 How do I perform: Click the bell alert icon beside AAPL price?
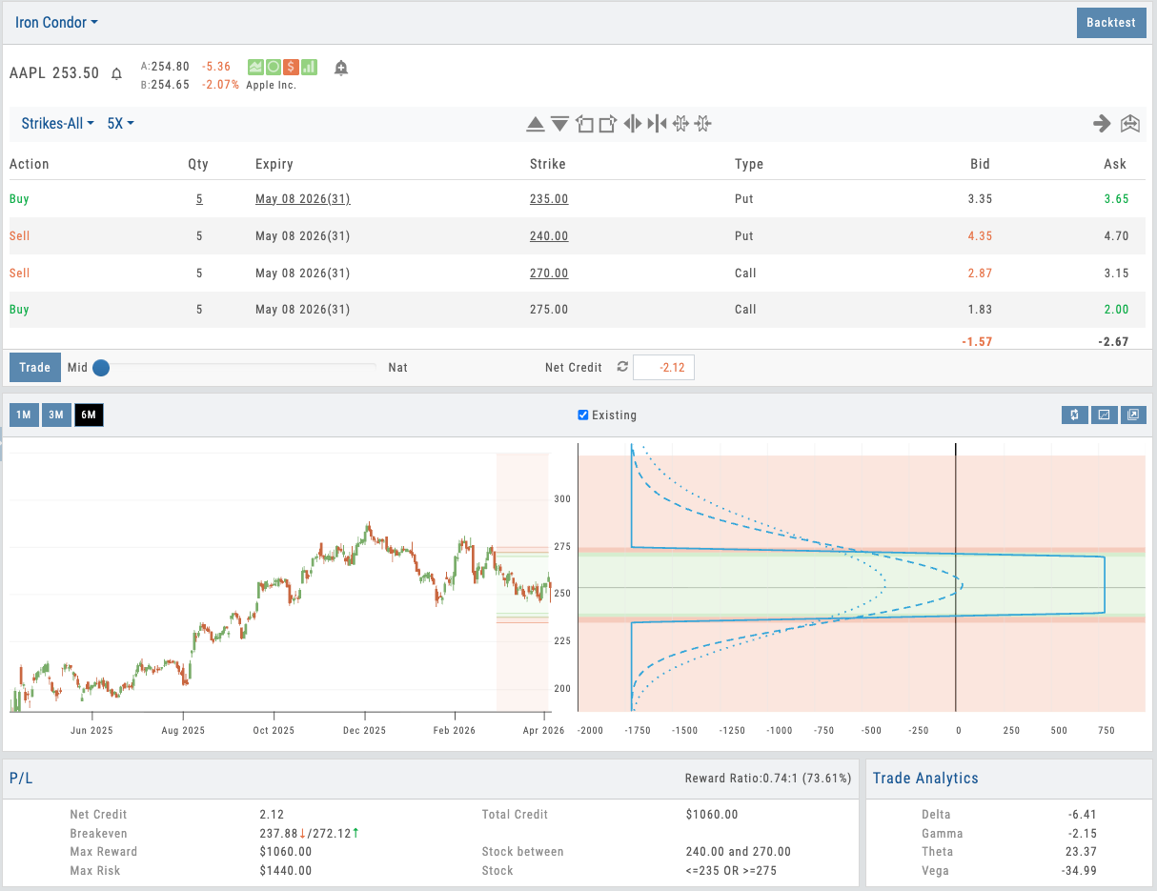point(116,73)
